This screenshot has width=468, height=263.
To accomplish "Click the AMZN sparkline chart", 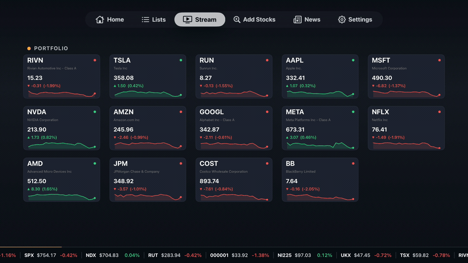I will 148,146.
